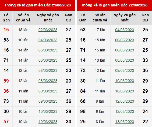
Task: Click '11 lần' in lô 84's row
Action: (100, 91)
